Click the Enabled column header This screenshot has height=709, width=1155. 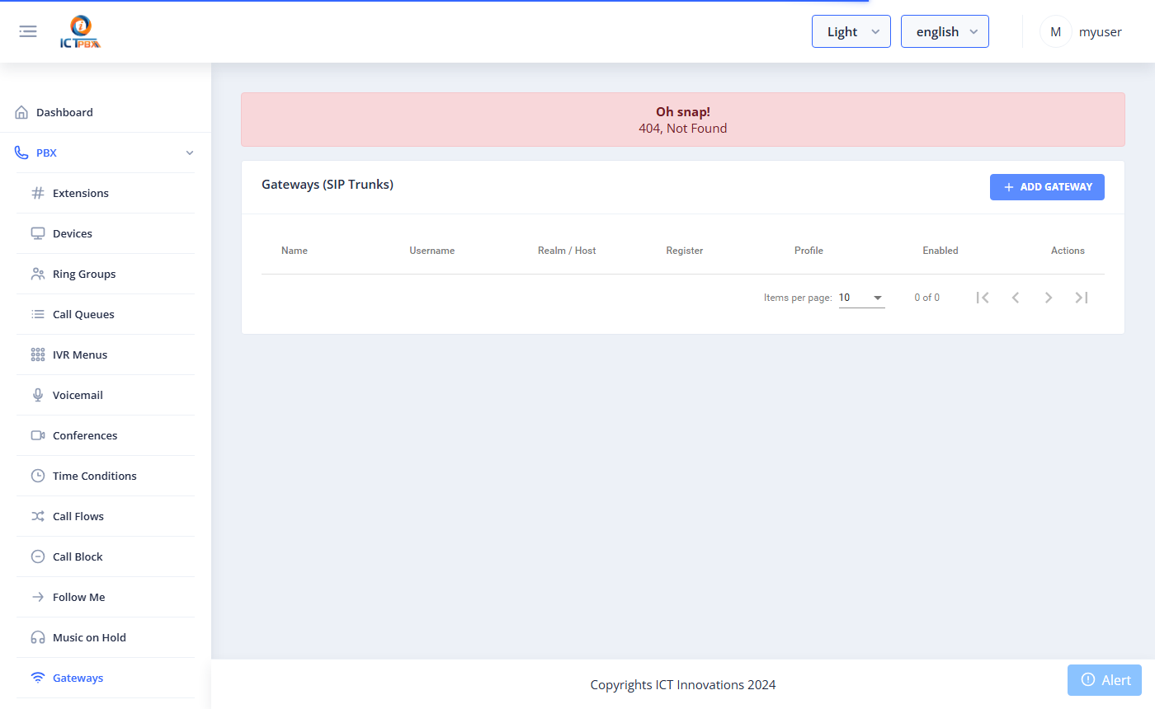[940, 251]
